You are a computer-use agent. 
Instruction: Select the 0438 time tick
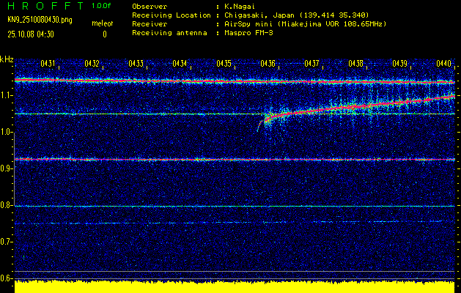pos(356,64)
